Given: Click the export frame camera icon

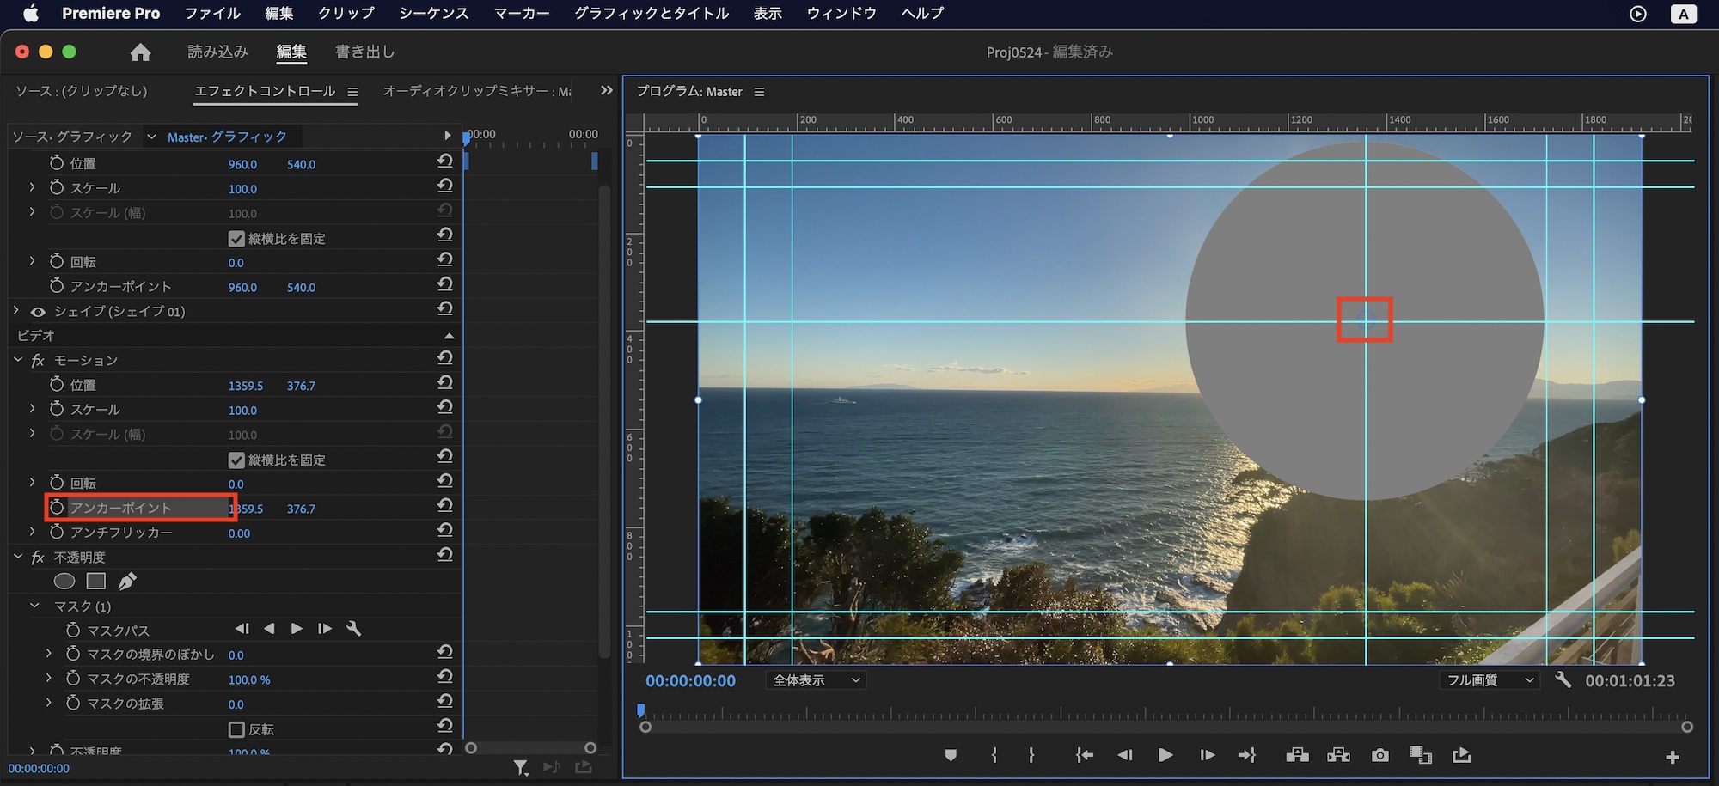Looking at the screenshot, I should 1379,755.
